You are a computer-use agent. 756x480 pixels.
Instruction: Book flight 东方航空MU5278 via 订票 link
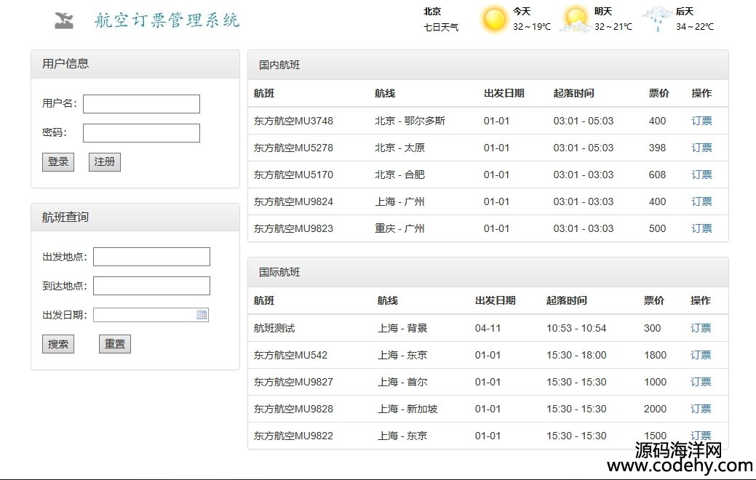point(701,148)
